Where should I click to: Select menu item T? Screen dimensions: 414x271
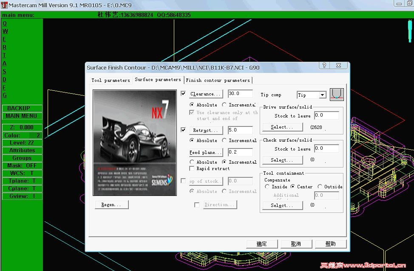4,55
